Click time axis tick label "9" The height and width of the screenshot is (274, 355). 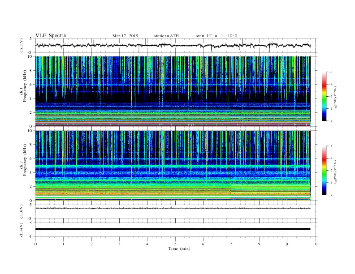pyautogui.click(x=287, y=244)
